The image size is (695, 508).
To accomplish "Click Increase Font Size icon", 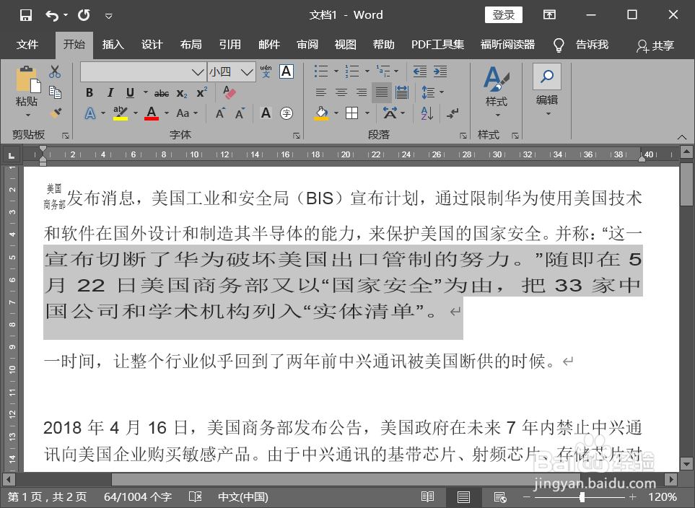I will coord(220,113).
